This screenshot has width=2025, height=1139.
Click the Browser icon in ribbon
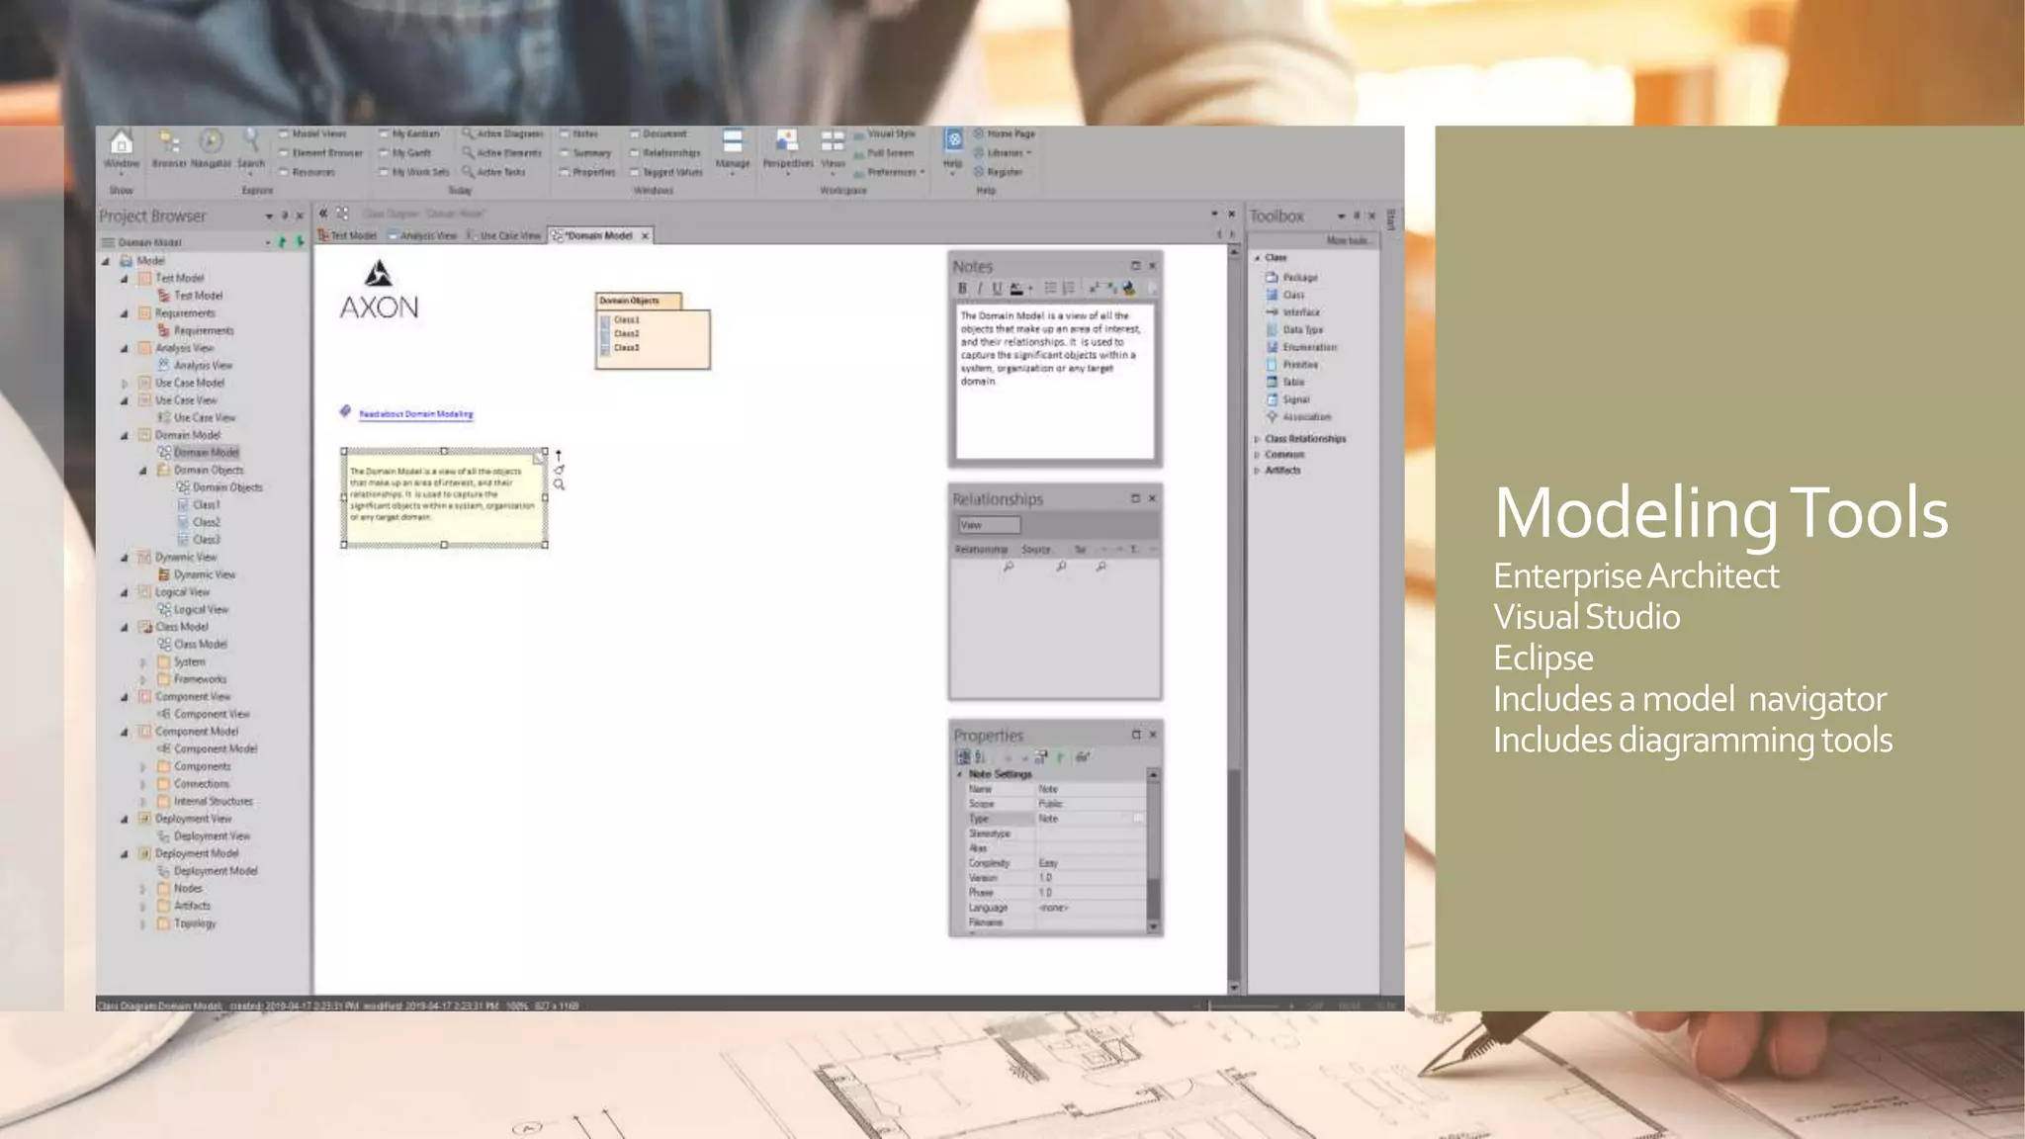(x=169, y=149)
